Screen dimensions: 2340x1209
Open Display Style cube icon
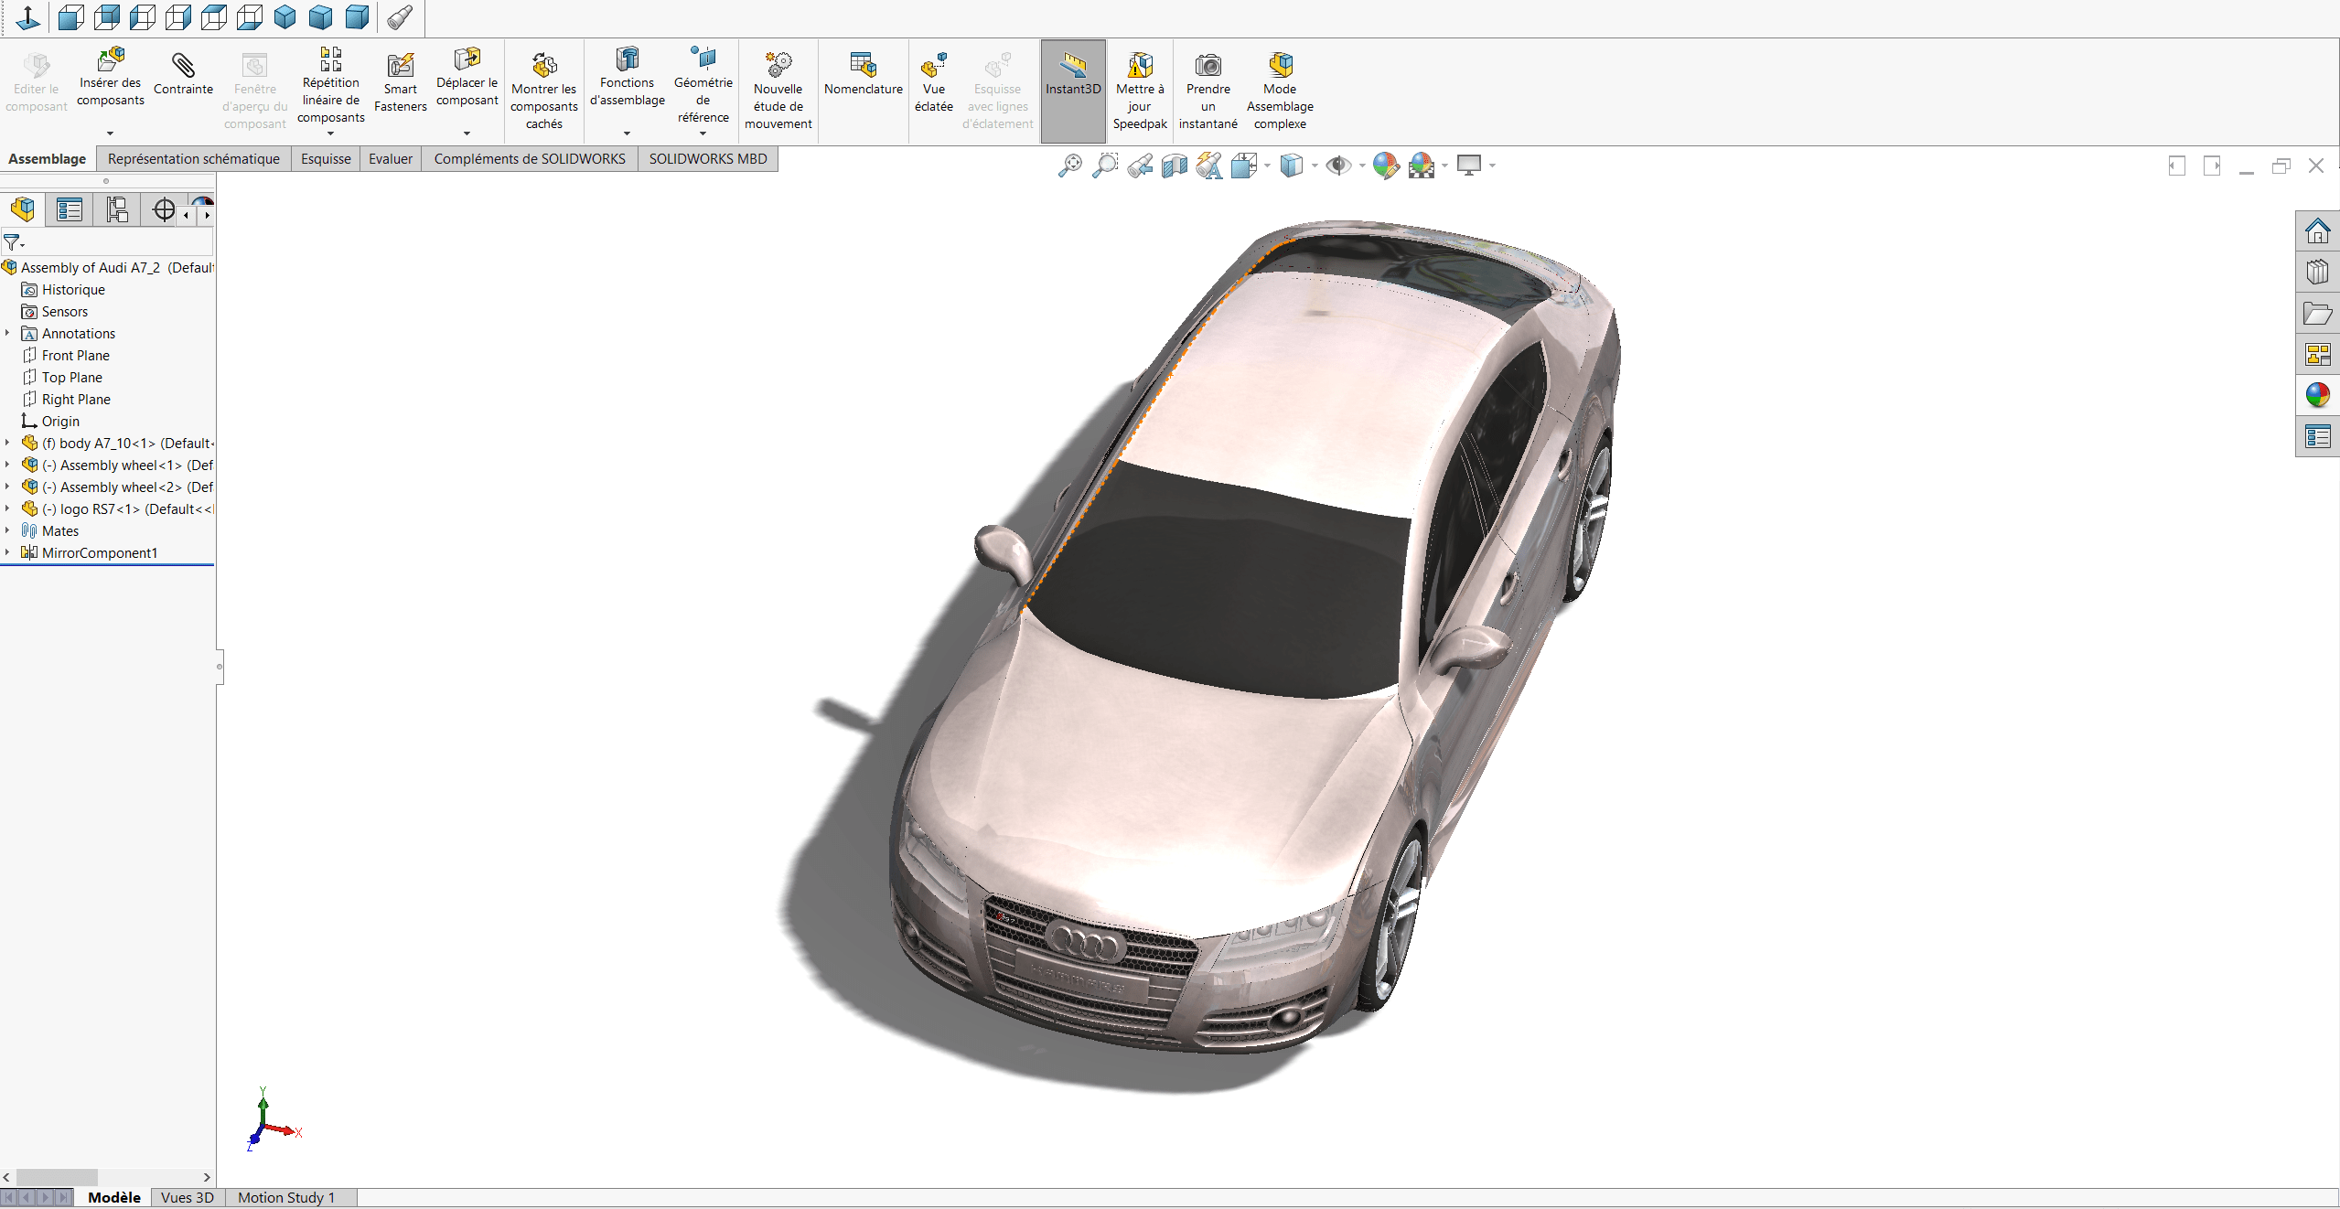(1292, 166)
